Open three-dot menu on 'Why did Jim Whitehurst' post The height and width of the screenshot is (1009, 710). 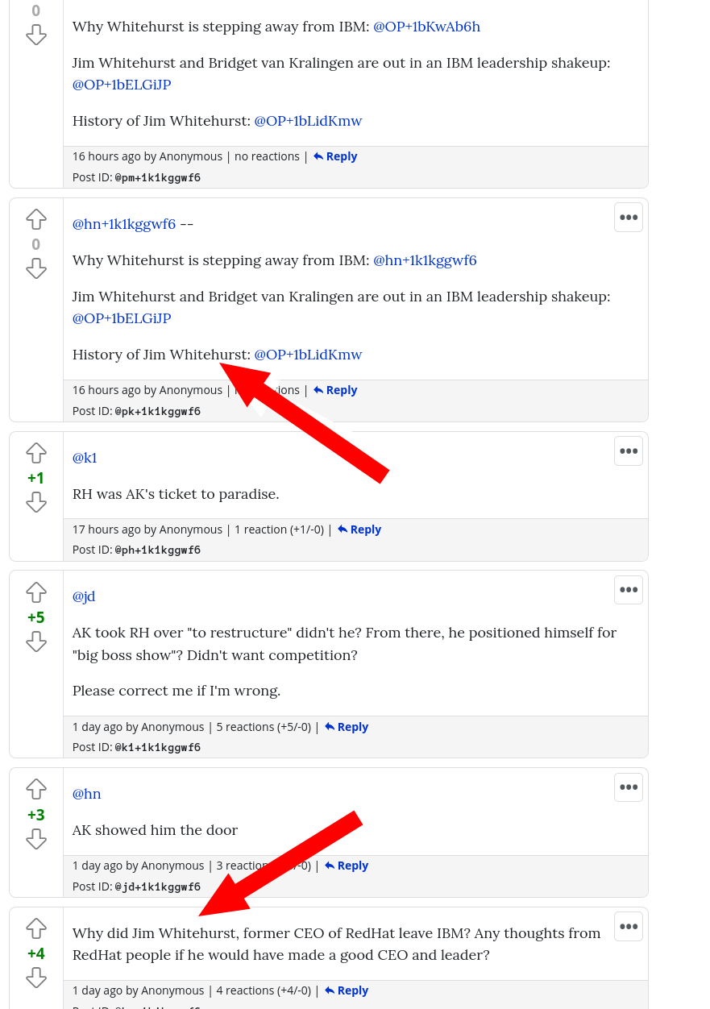629,926
